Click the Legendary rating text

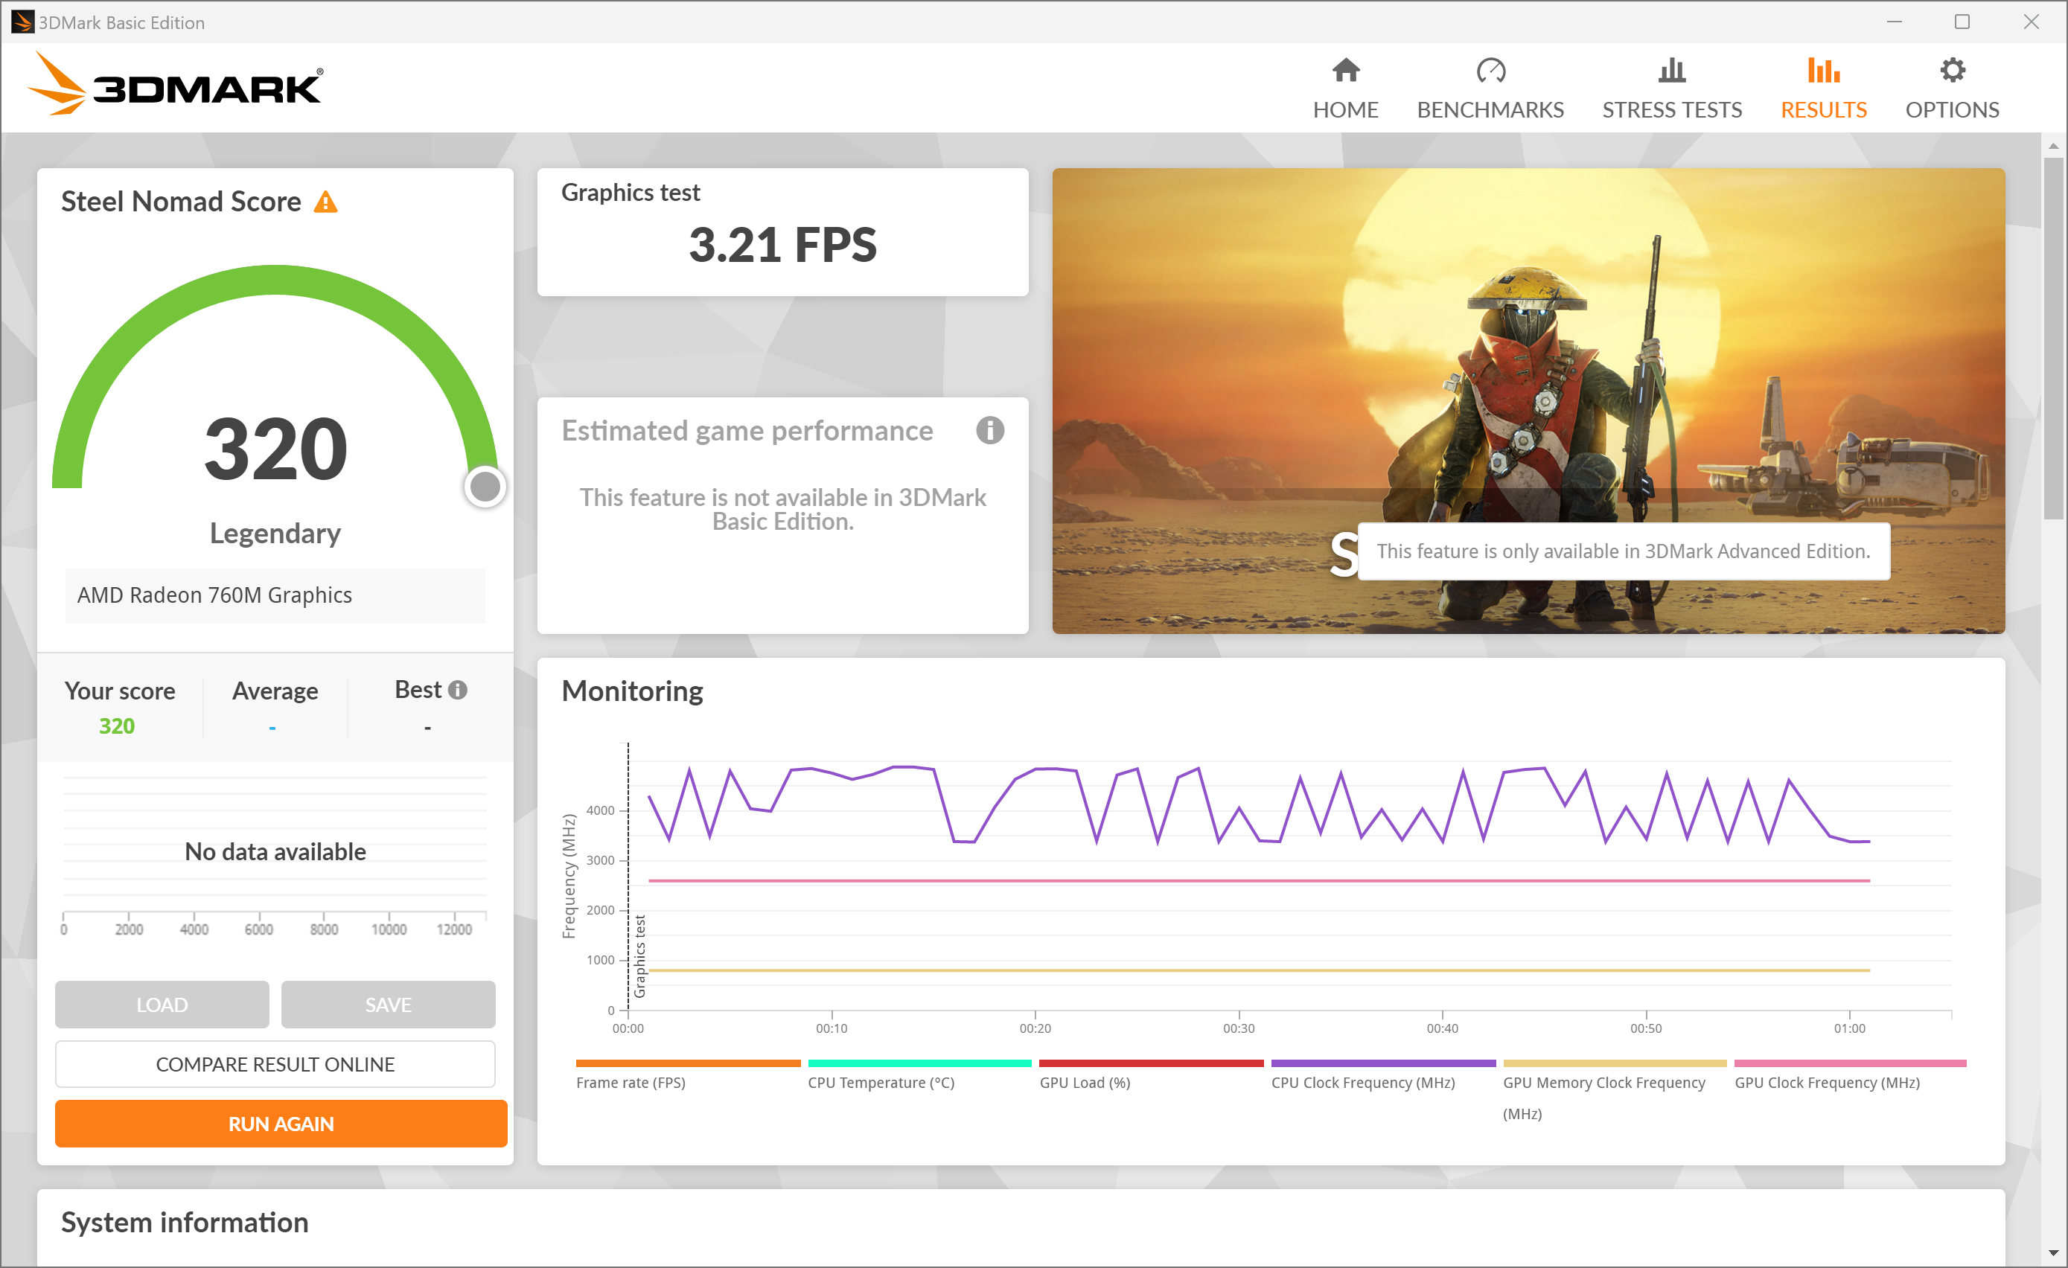point(275,534)
